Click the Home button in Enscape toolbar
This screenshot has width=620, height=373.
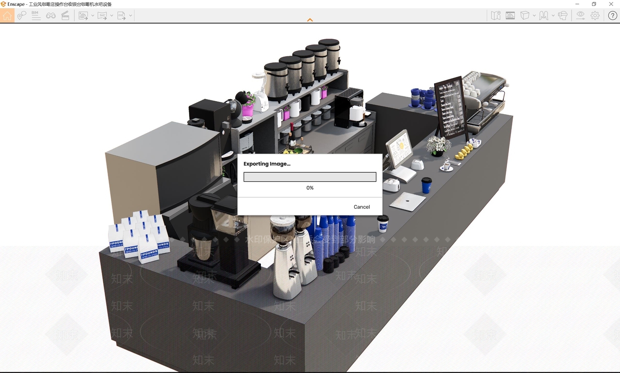[7, 15]
